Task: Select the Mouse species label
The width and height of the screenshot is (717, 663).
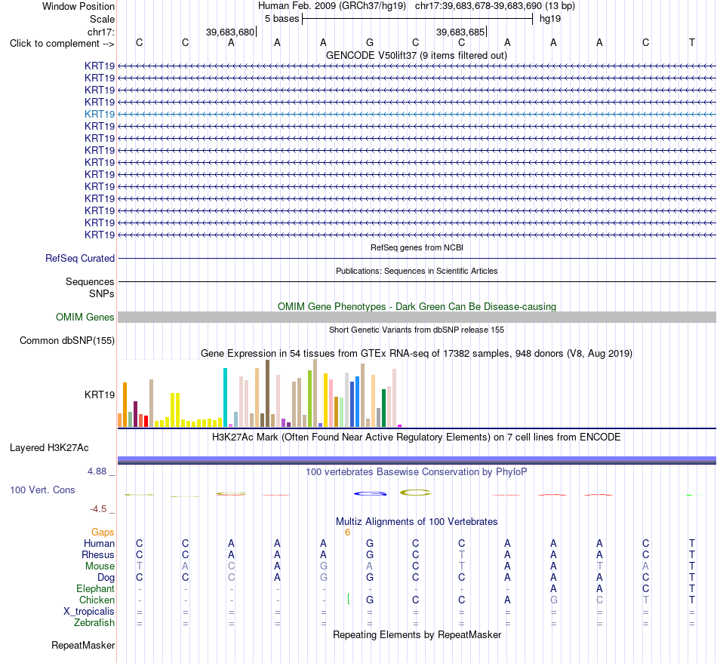Action: [100, 566]
